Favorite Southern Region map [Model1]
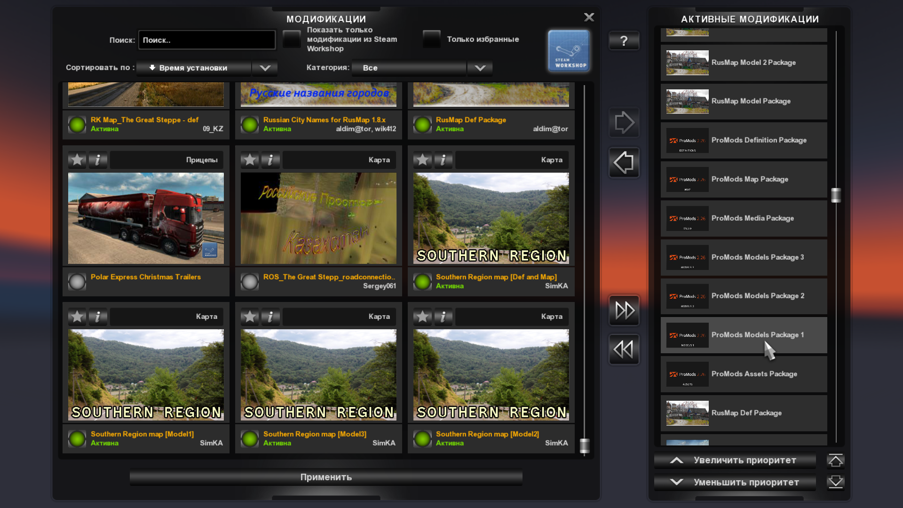This screenshot has width=903, height=508. [77, 317]
